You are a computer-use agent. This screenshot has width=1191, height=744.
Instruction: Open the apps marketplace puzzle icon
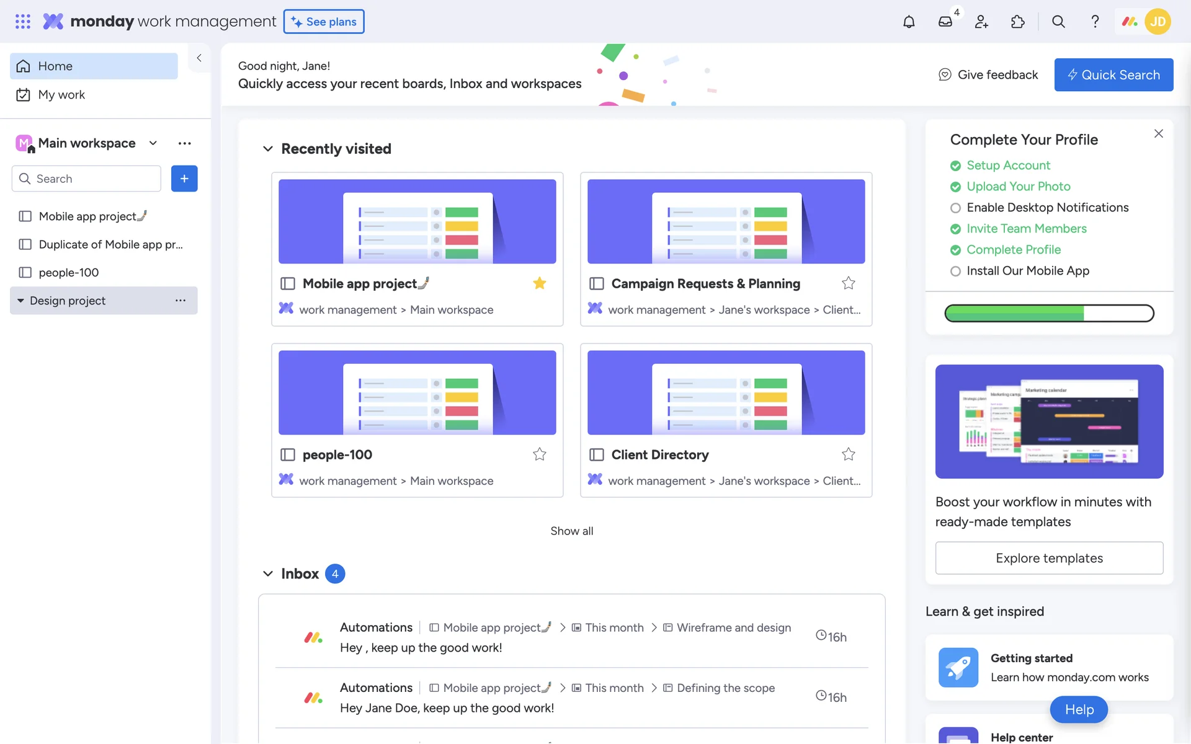pos(1017,22)
